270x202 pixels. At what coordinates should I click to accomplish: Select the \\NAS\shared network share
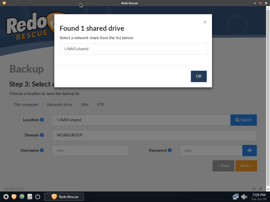[133, 49]
